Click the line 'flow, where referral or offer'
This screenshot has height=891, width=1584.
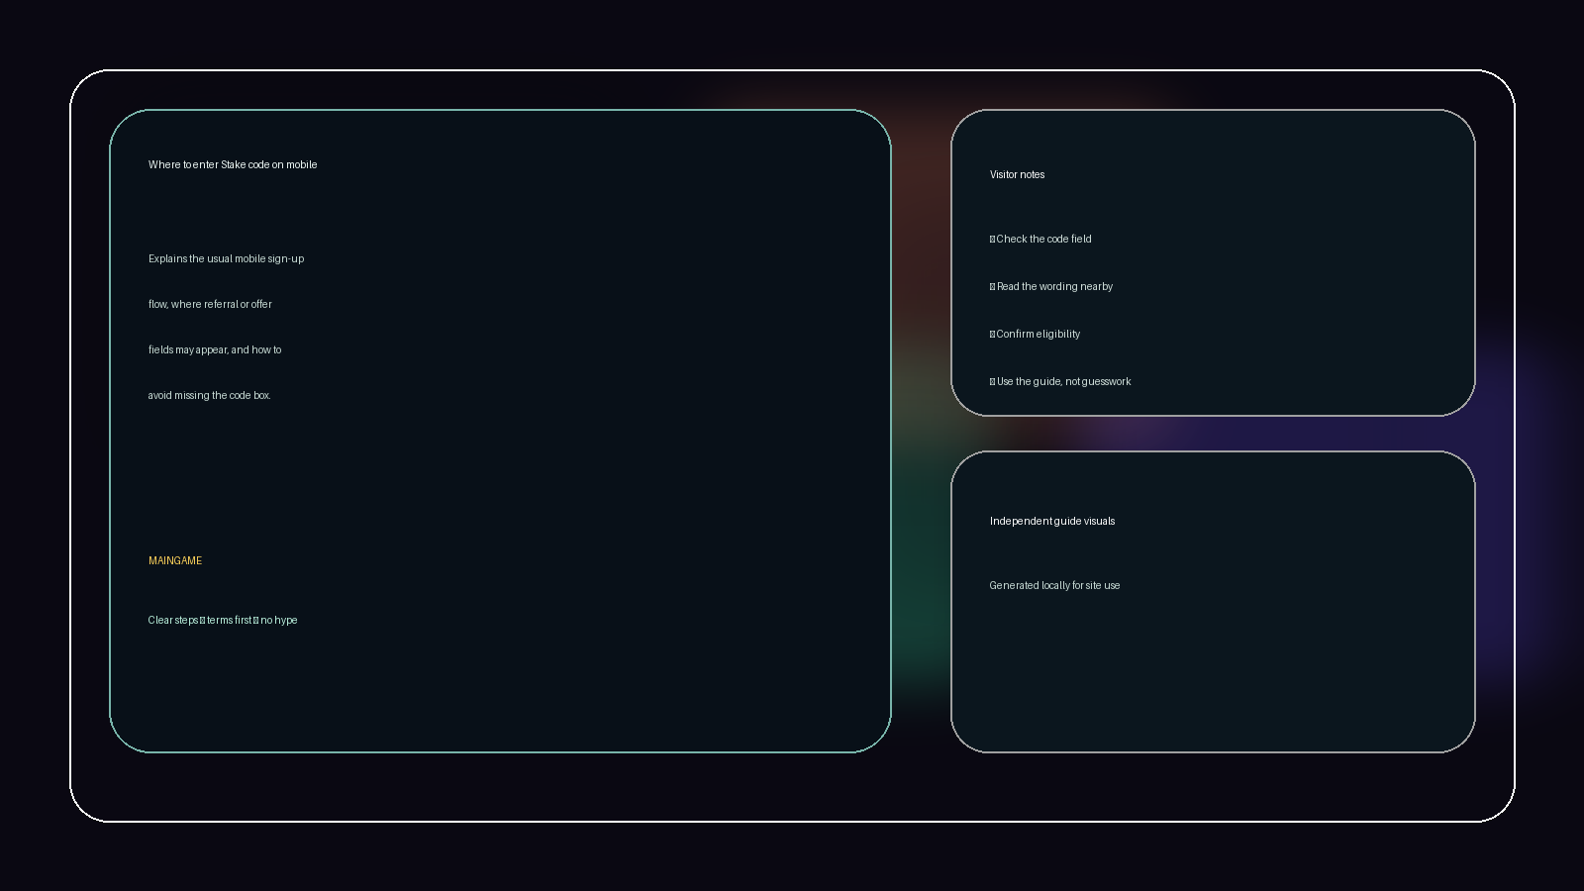(x=210, y=304)
